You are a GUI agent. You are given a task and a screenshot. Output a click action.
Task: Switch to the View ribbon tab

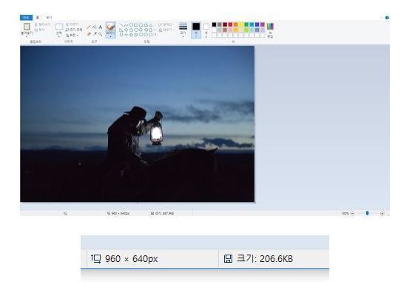(49, 18)
